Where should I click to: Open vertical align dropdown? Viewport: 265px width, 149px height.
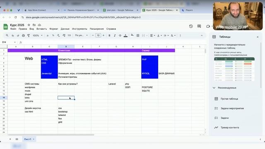tap(159, 36)
